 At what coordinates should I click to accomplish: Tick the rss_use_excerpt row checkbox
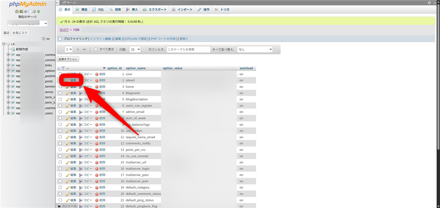[x=60, y=156]
